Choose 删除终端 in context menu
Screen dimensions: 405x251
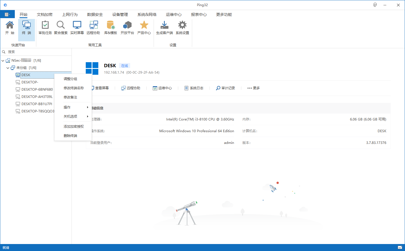[73, 136]
